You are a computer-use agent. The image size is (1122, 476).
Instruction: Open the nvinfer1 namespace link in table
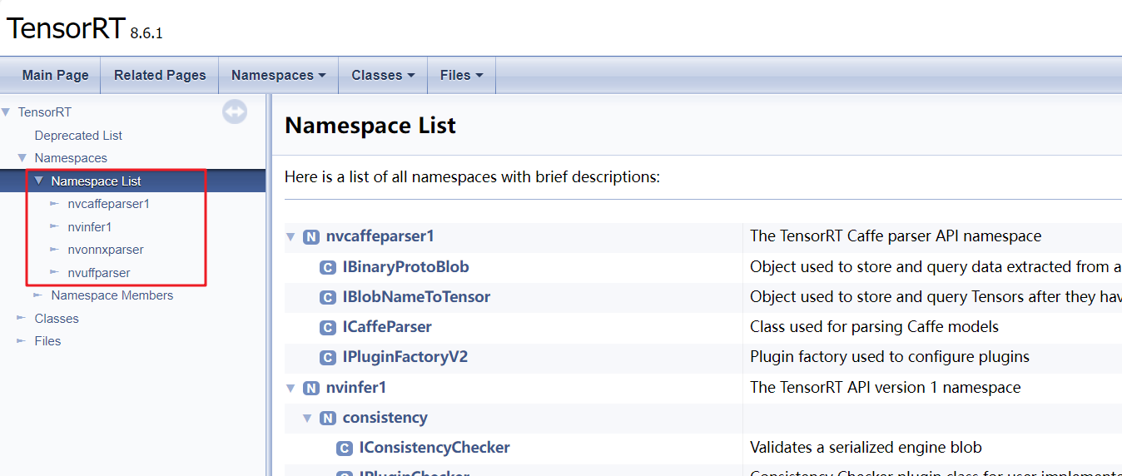pyautogui.click(x=356, y=388)
